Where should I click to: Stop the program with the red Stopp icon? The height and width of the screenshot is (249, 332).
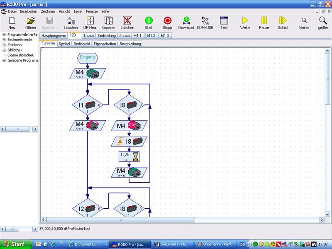(167, 23)
